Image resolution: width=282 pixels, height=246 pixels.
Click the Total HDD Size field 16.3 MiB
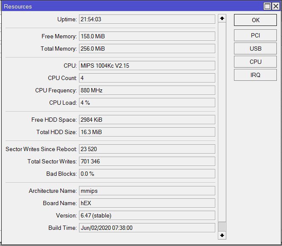click(x=147, y=132)
